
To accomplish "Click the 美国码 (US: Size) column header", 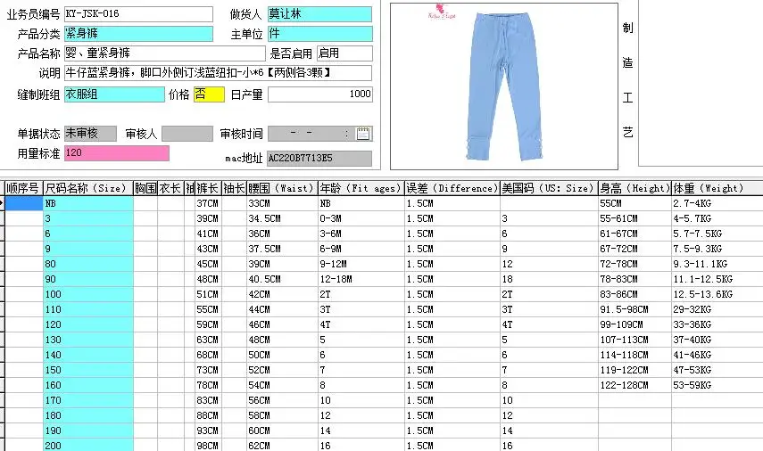I will (549, 188).
